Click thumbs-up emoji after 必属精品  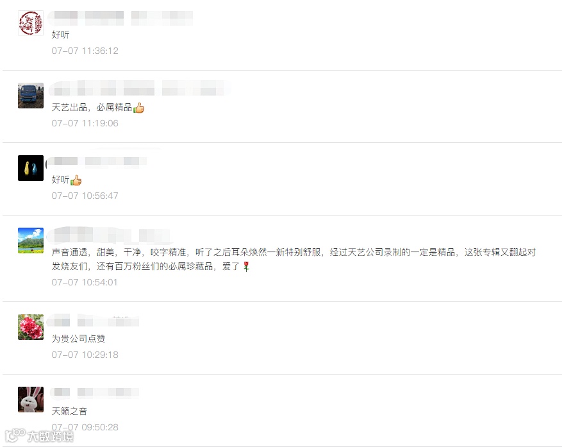[138, 108]
